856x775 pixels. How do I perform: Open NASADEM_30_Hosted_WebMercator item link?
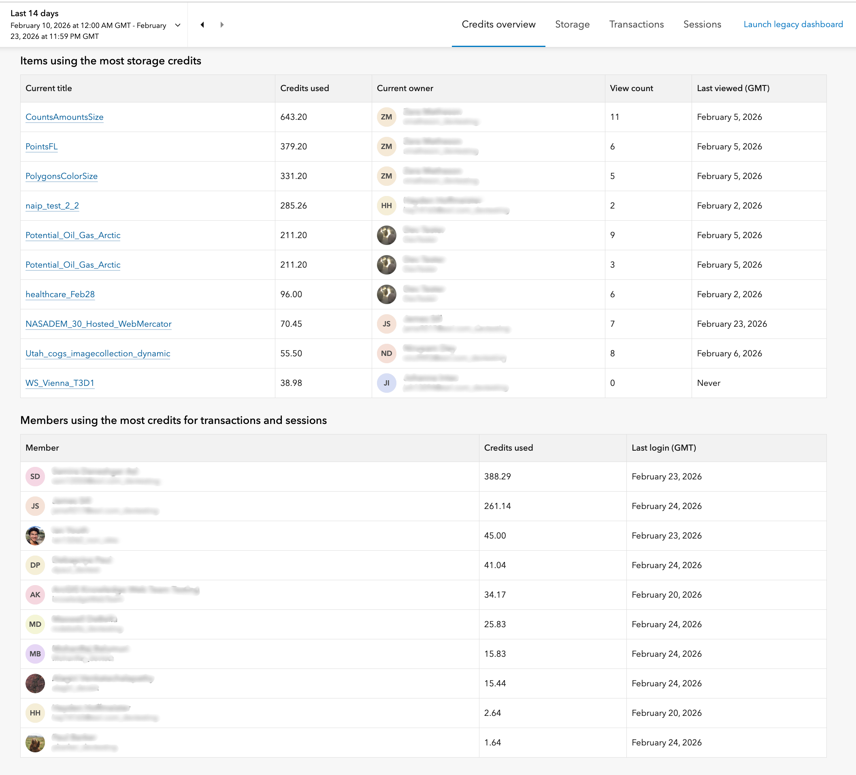point(98,324)
